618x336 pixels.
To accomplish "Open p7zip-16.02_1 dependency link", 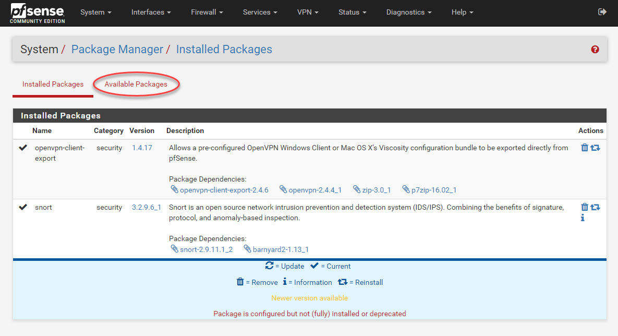I will [x=434, y=190].
